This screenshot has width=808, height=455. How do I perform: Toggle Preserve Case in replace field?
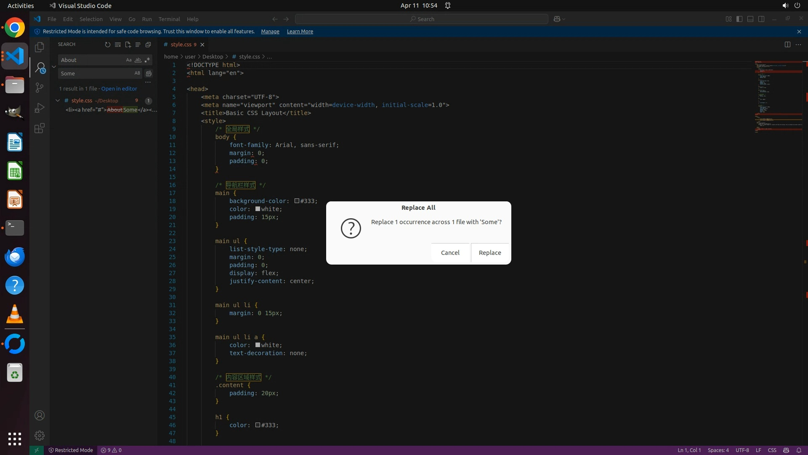tap(137, 73)
